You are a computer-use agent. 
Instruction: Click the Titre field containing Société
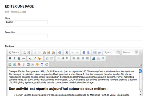(26, 22)
